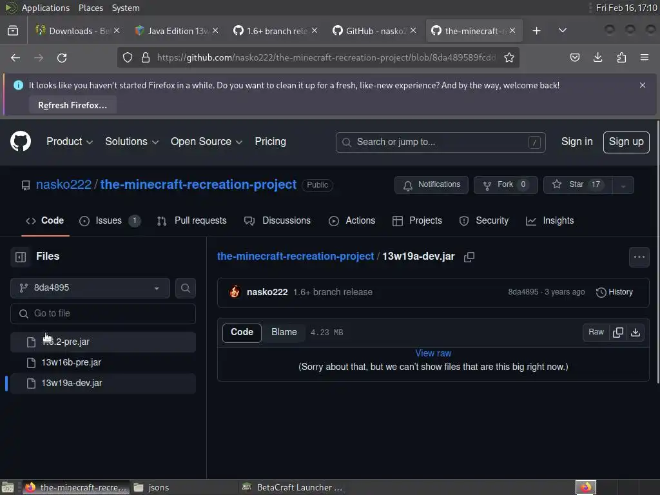
Task: Click the search files magnifier button
Action: 186,288
